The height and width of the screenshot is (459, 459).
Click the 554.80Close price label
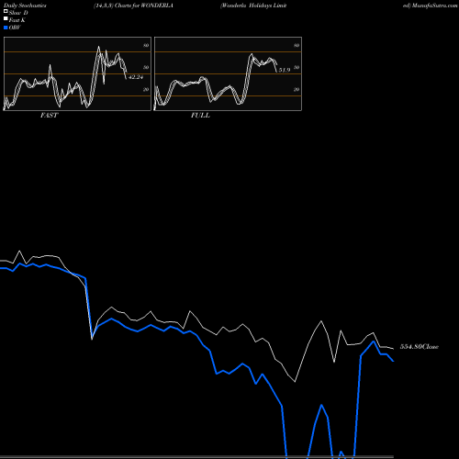coord(420,347)
